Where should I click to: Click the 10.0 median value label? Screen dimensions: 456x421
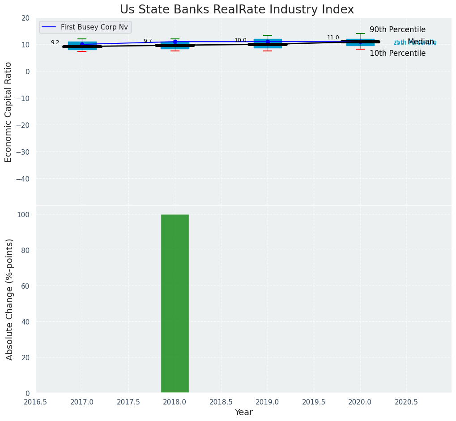coord(240,40)
